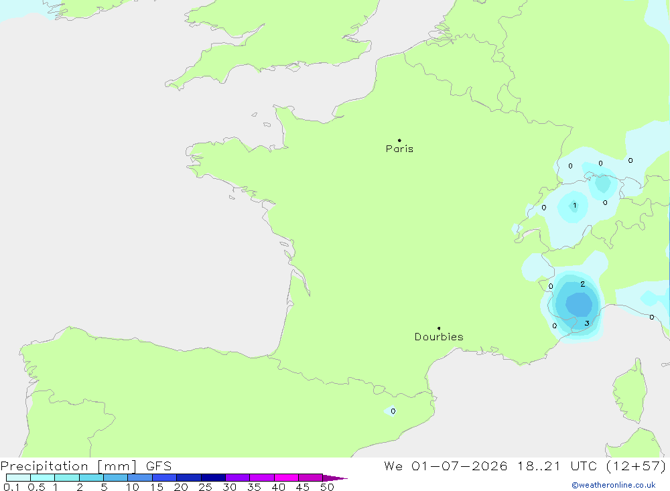Click the 'Precipitation [mm] GFS' title
Image resolution: width=670 pixels, height=491 pixels.
[86, 466]
